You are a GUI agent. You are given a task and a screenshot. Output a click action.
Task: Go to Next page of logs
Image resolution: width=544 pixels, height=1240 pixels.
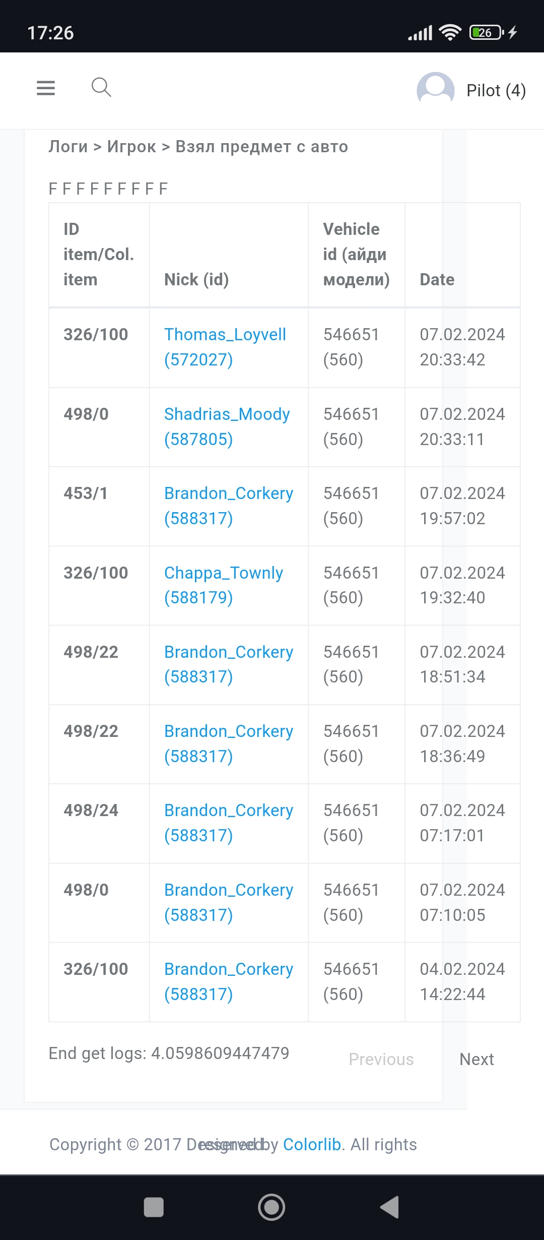coord(477,1059)
